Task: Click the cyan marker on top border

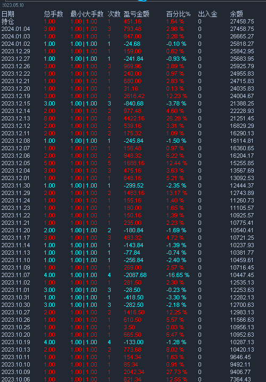Action: 143,1
